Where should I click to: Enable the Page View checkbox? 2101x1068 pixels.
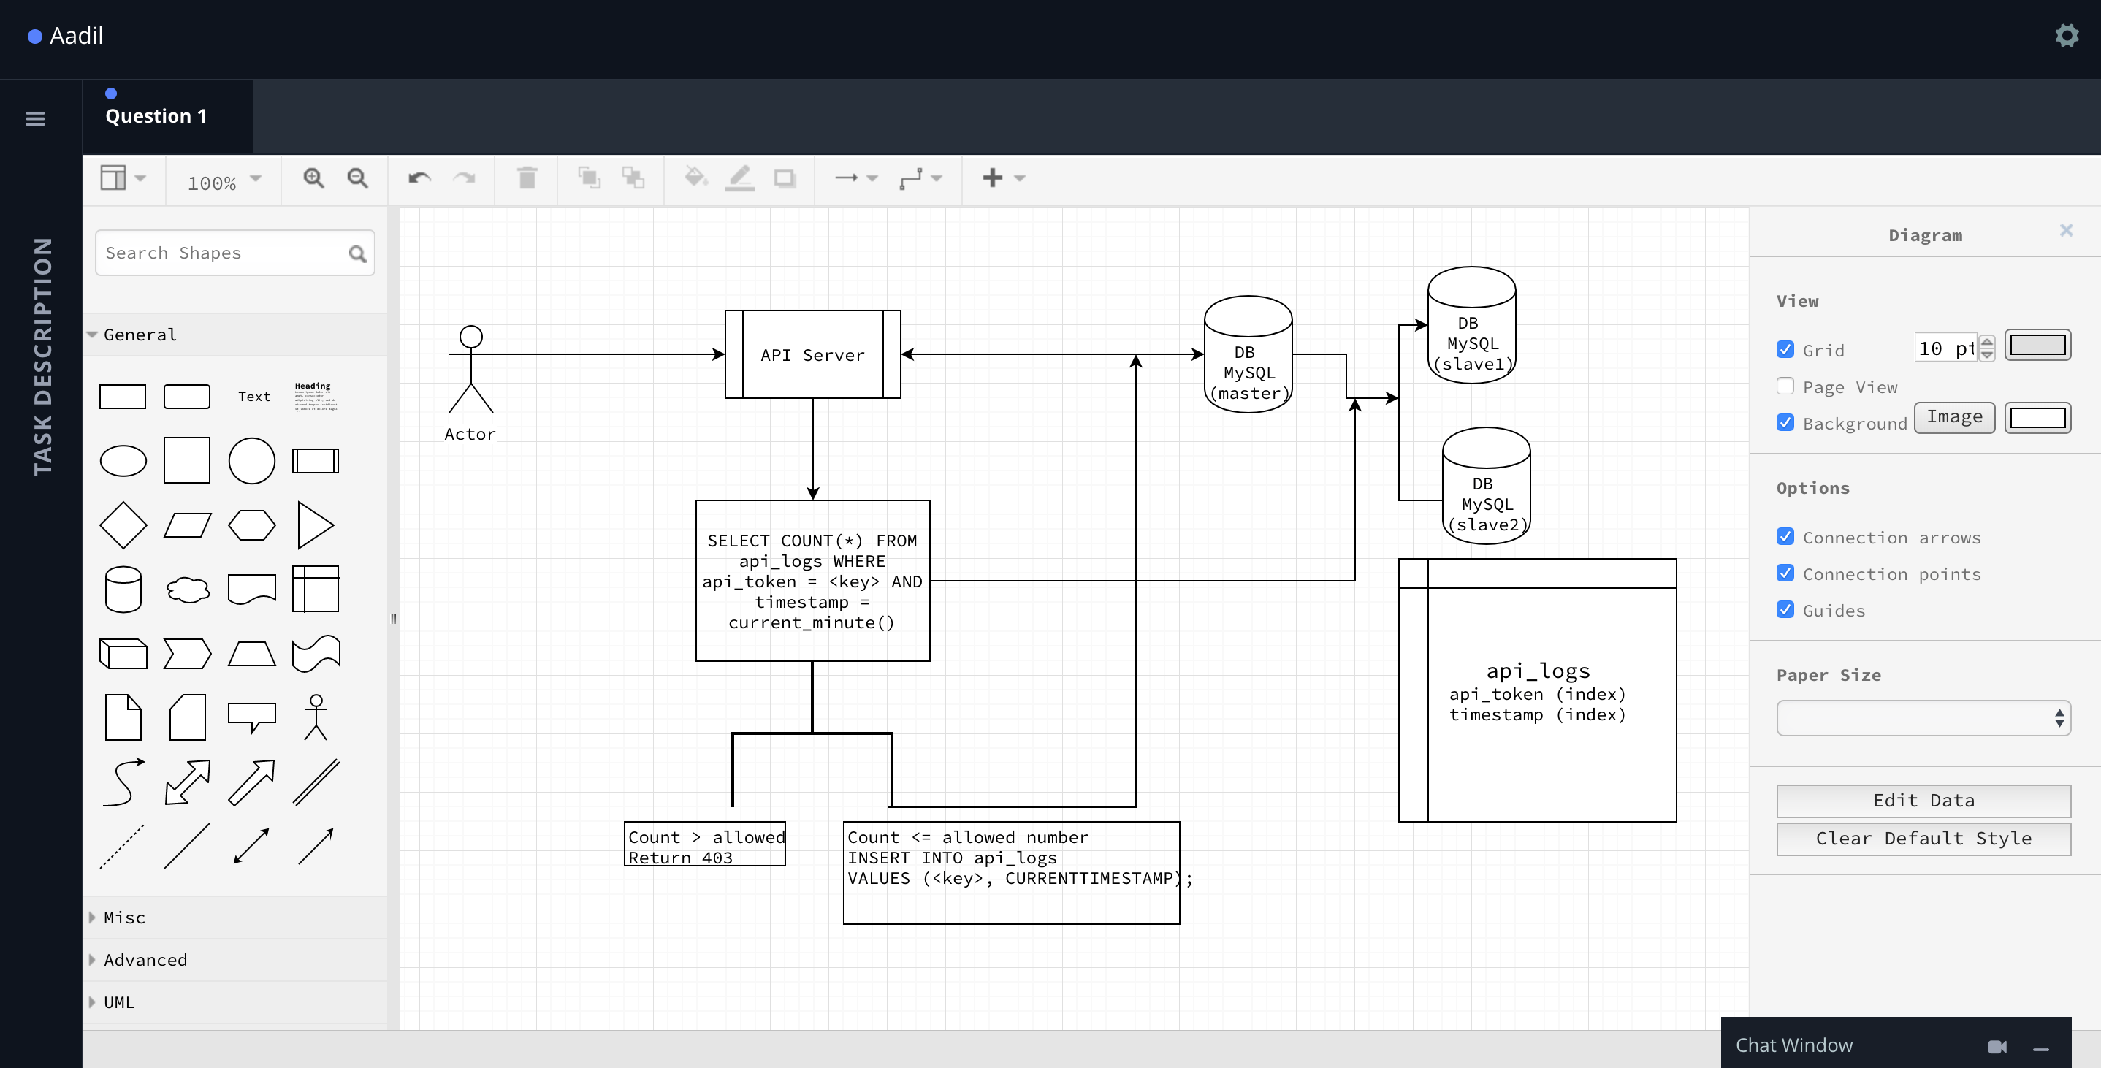pyautogui.click(x=1785, y=386)
